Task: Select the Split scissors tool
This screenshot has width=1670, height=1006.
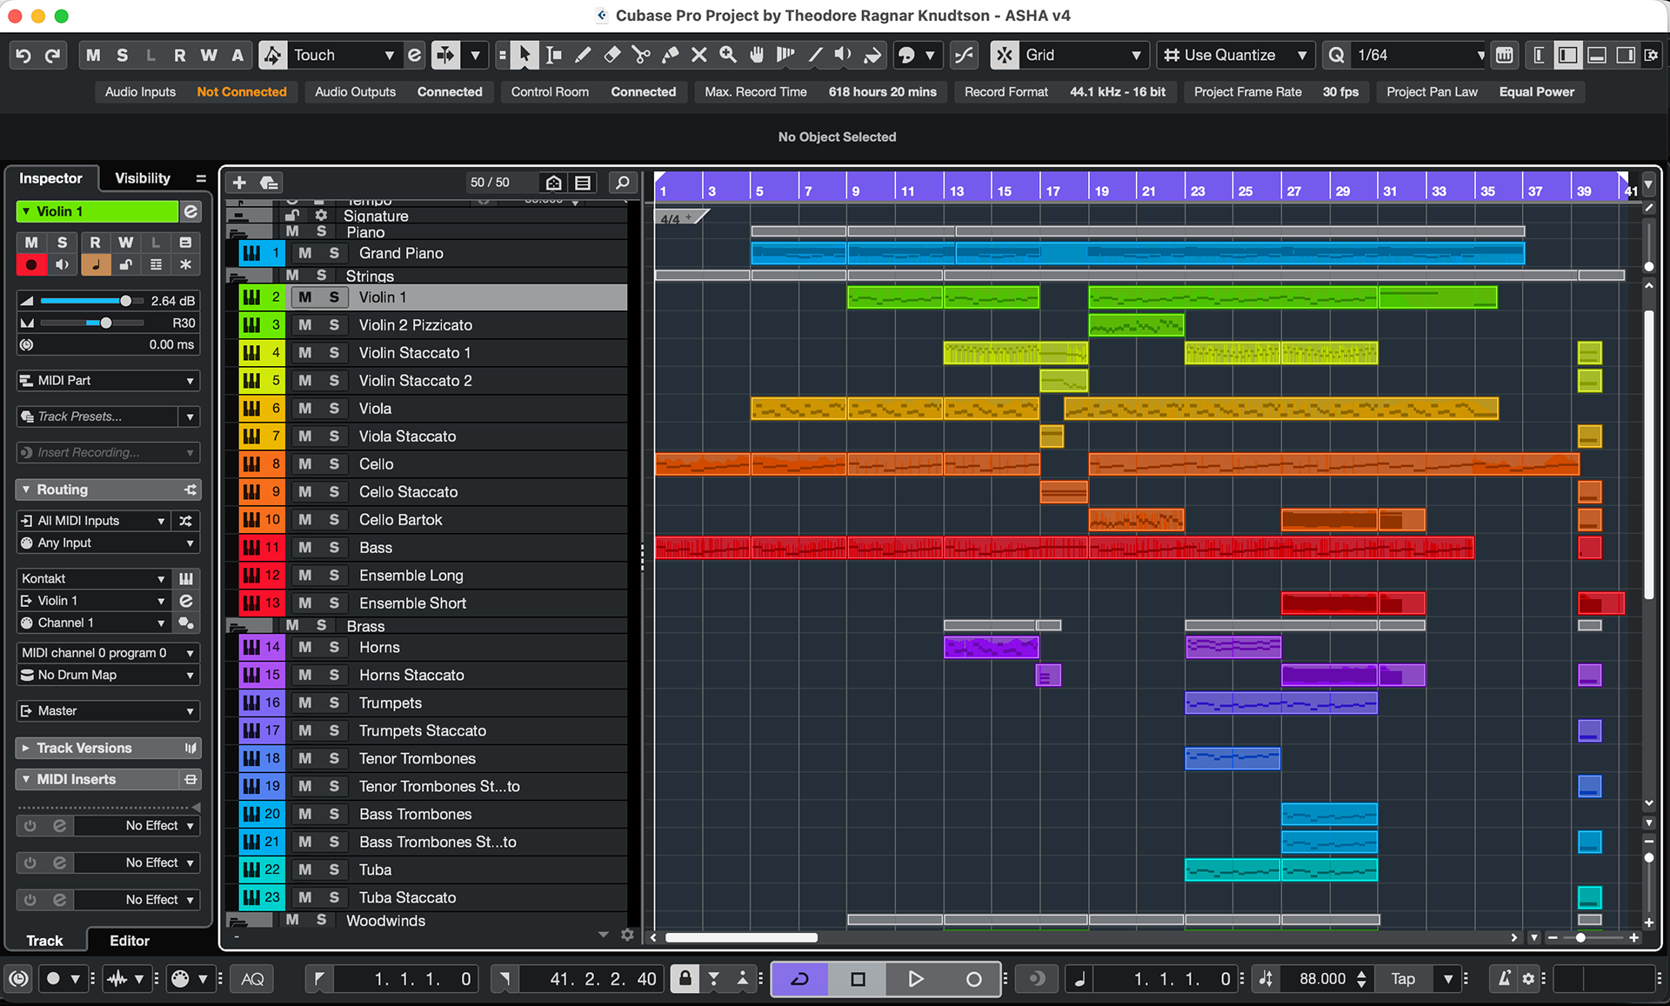Action: coord(641,56)
